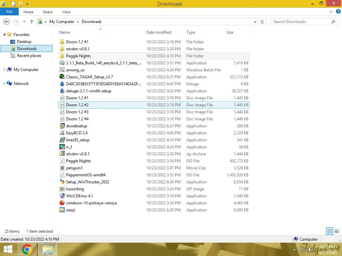Select the otvdm-v0.8.1 folder icon
342x256 pixels.
tap(62, 49)
